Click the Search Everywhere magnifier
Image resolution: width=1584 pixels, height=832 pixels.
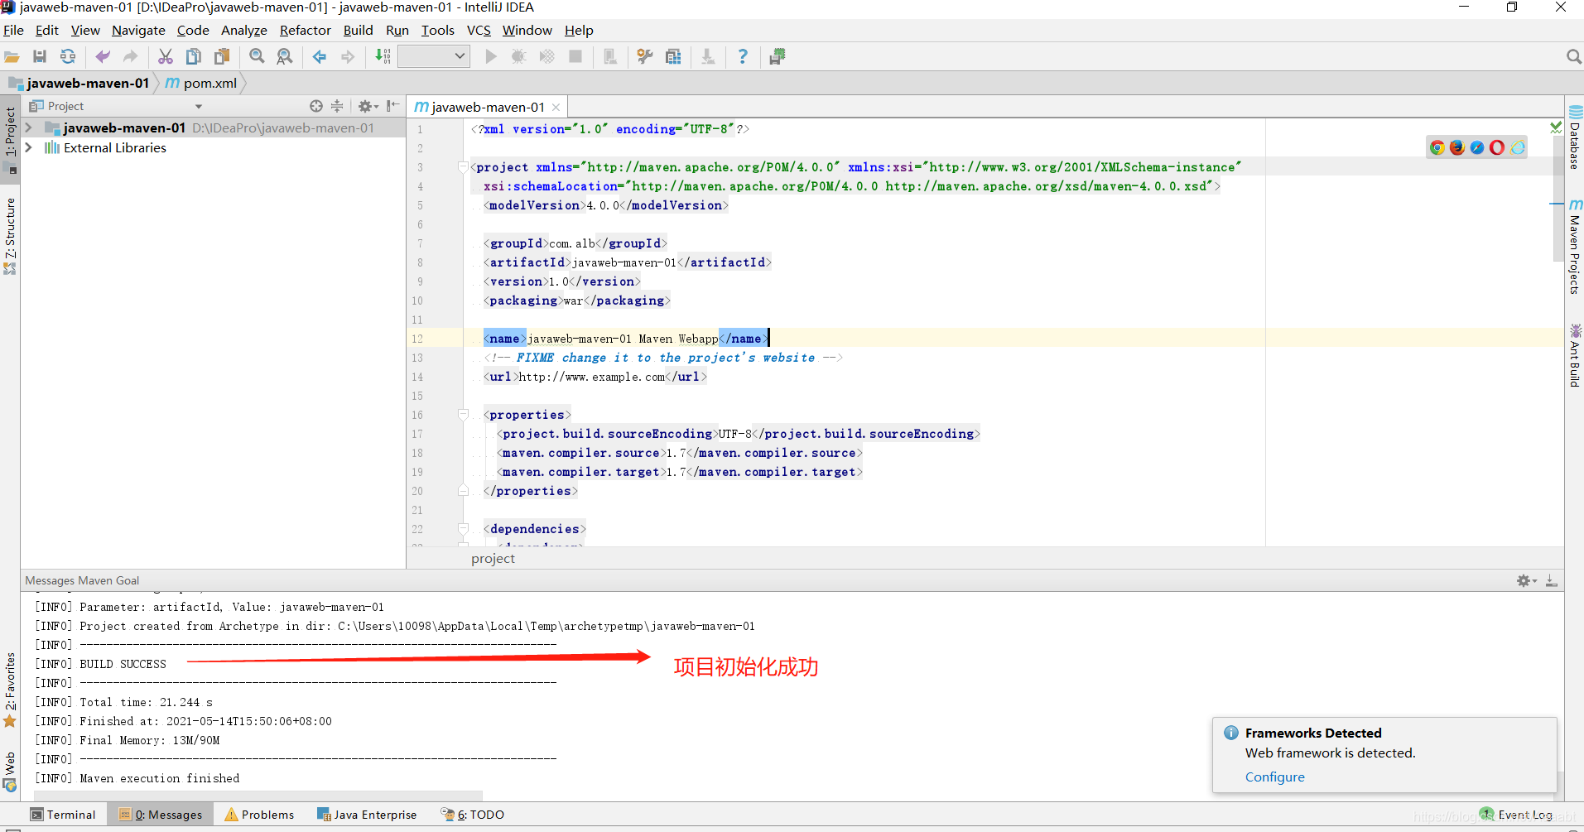coord(1573,56)
